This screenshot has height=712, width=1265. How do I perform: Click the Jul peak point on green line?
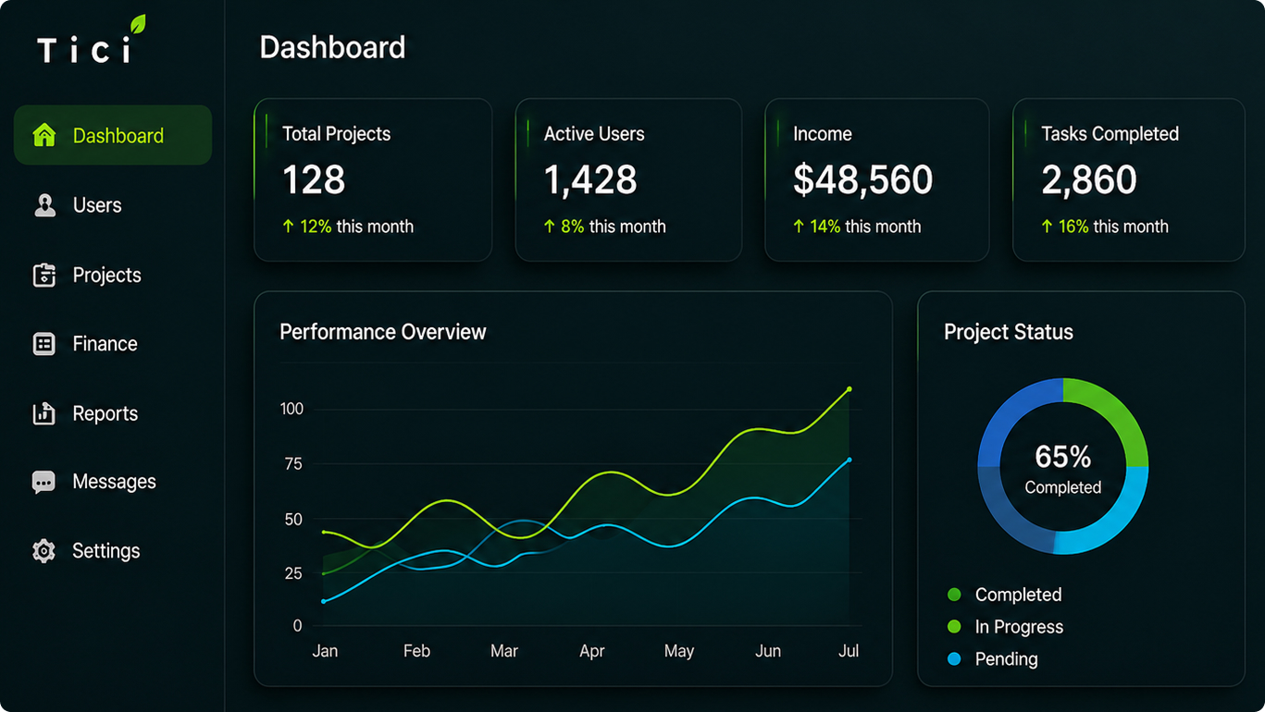850,389
